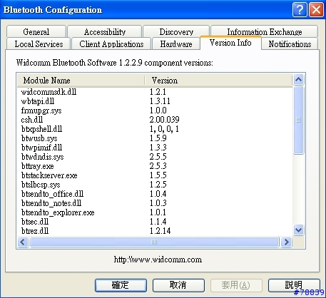This screenshot has width=326, height=298.
Task: Select the btsendto_explorer.exe module row
Action: (155, 212)
